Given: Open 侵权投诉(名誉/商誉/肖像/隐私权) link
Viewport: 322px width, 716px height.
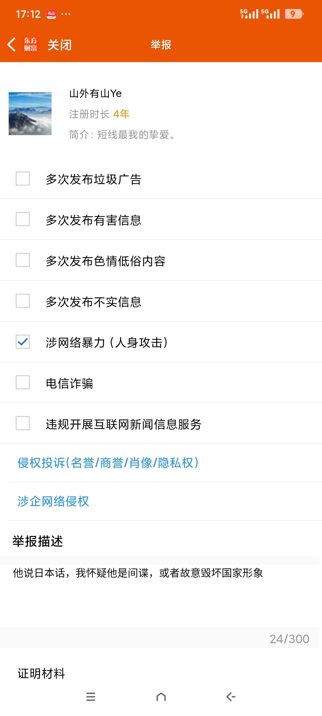Looking at the screenshot, I should coord(108,463).
